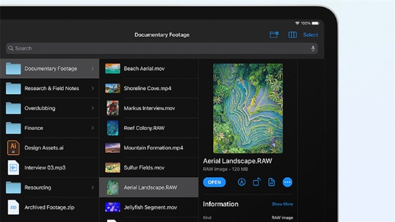Click the "RAW image - 120 MB" subtitle
395x222 pixels.
click(226, 169)
